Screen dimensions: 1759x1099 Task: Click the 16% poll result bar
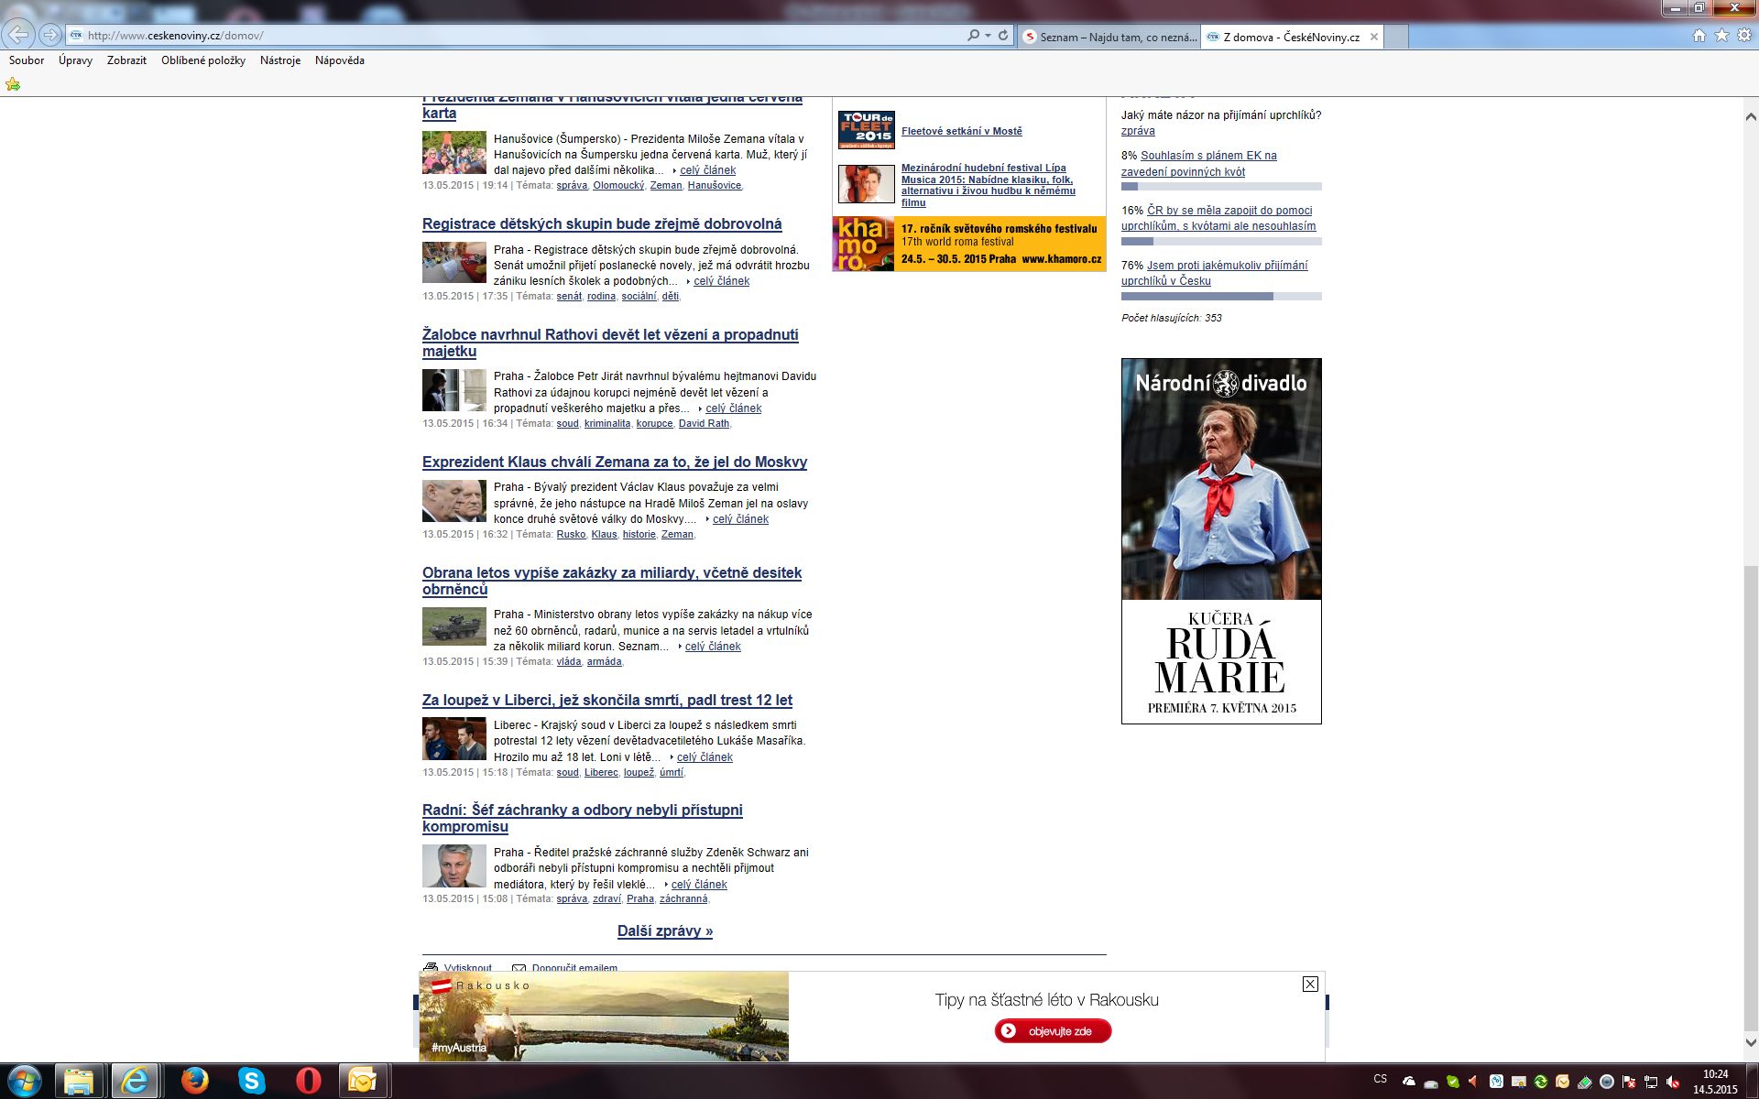[x=1221, y=242]
